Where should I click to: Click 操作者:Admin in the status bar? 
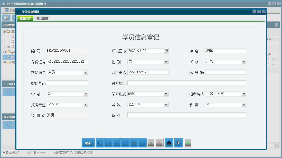click(36, 152)
